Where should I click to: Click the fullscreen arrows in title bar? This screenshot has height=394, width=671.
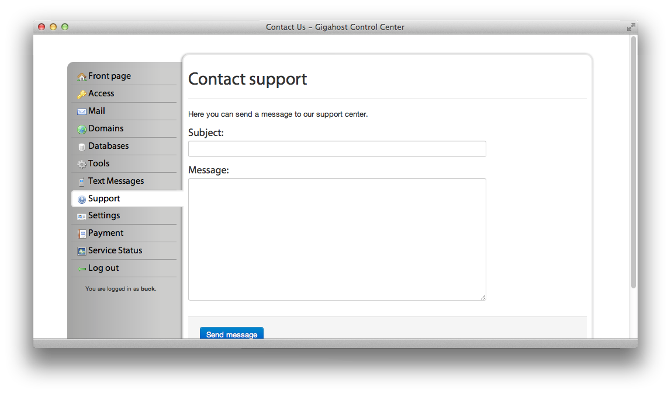pyautogui.click(x=631, y=27)
